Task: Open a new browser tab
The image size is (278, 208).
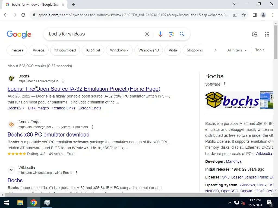Action: point(73,5)
